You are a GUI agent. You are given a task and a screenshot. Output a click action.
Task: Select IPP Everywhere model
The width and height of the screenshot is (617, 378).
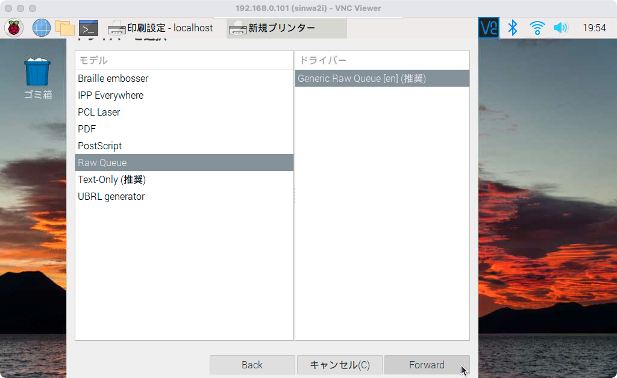[x=111, y=95]
